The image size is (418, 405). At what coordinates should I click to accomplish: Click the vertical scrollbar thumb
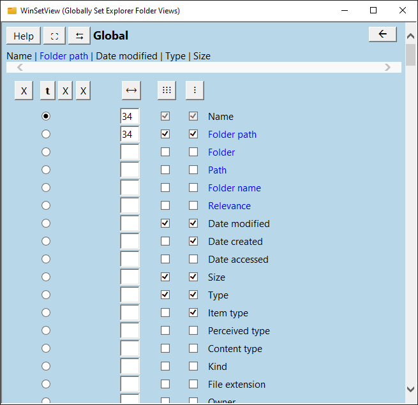(411, 55)
